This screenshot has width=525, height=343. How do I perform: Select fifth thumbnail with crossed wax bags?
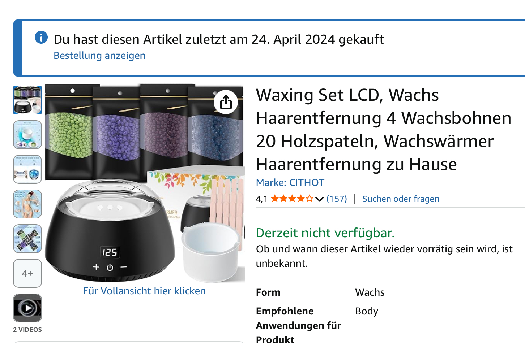pyautogui.click(x=27, y=239)
